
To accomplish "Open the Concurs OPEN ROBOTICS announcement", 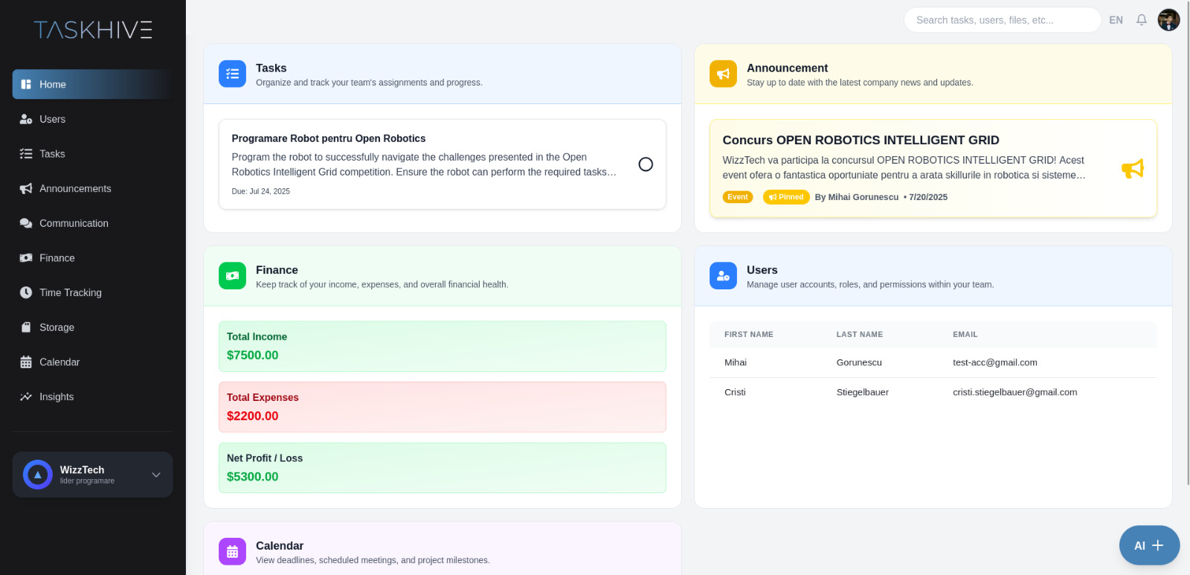I will (x=861, y=140).
